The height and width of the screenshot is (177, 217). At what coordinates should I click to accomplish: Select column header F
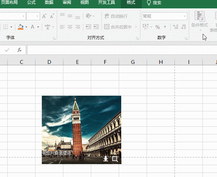[105, 62]
